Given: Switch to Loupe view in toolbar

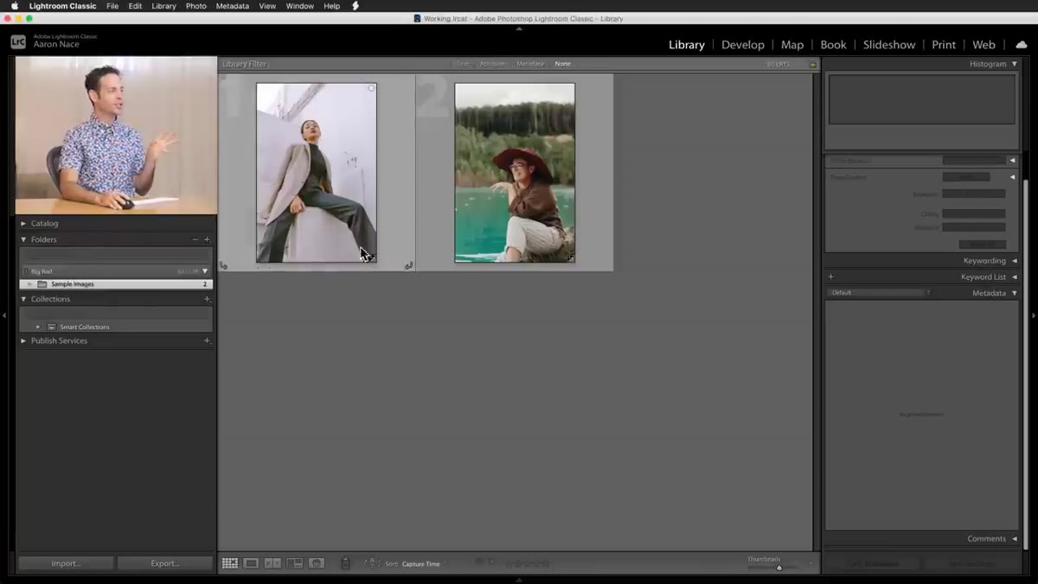Looking at the screenshot, I should (251, 563).
